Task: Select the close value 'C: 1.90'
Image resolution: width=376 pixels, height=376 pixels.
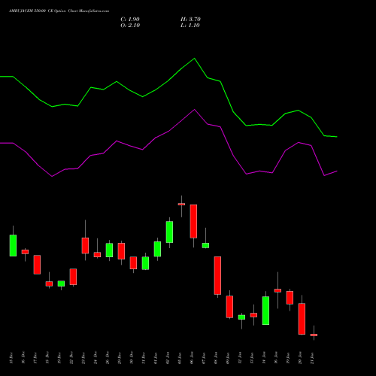Action: [130, 20]
